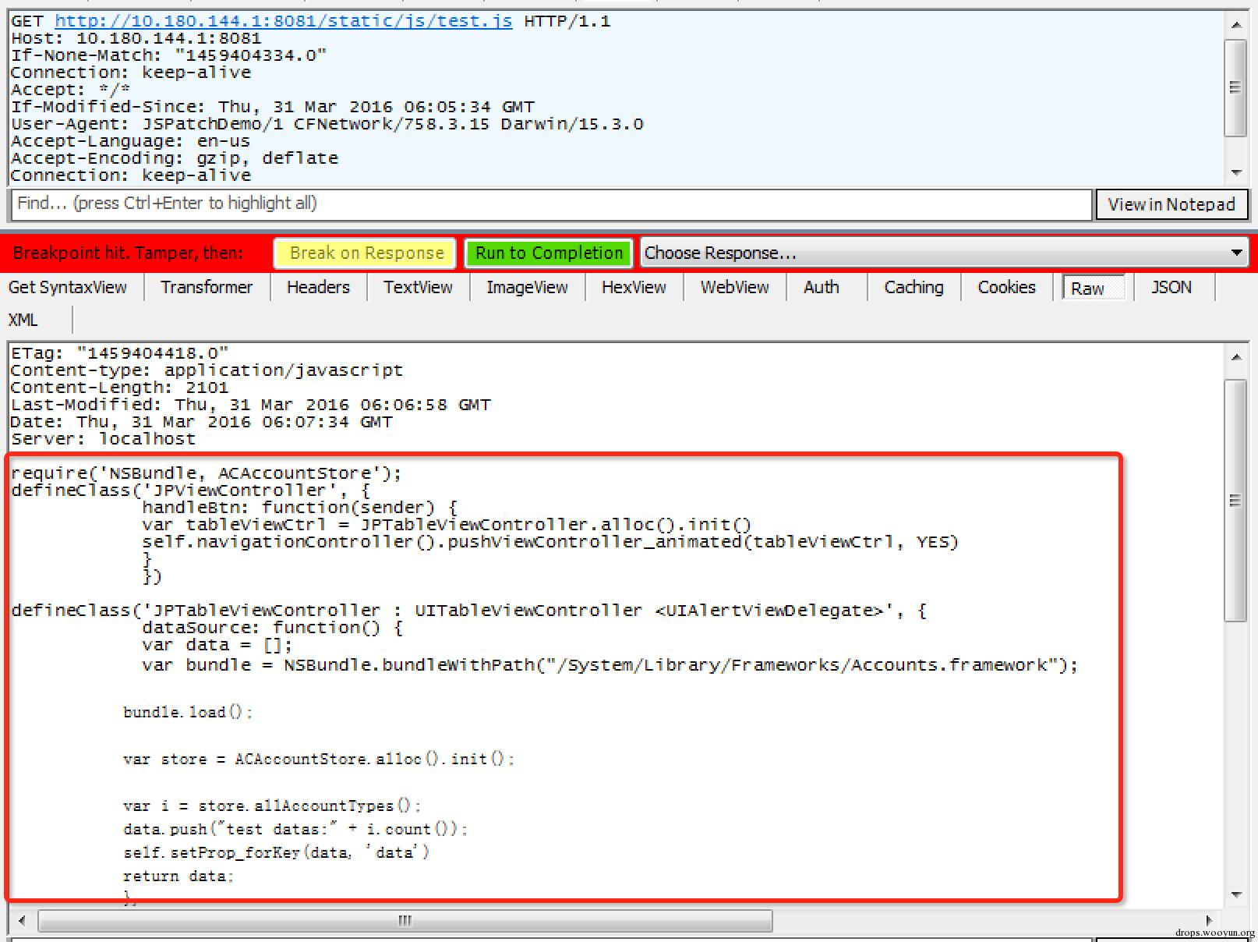
Task: Switch to the Get SyntaxView tab
Action: pyautogui.click(x=68, y=288)
